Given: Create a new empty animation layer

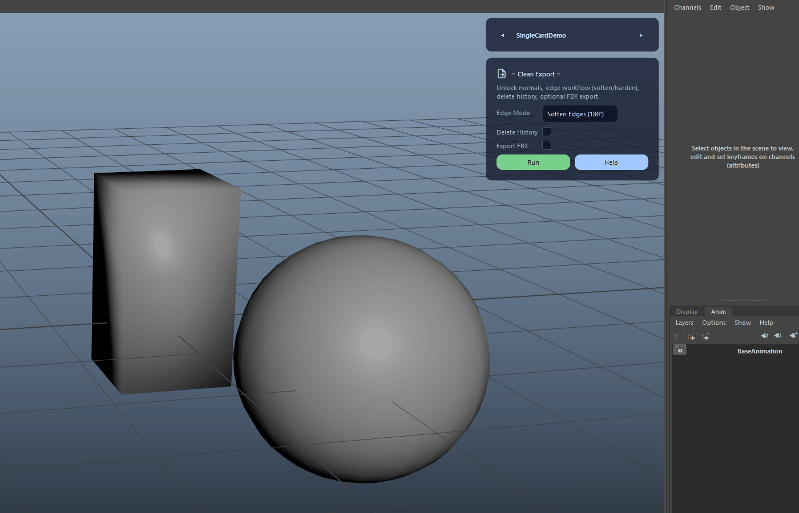Looking at the screenshot, I should coord(793,335).
